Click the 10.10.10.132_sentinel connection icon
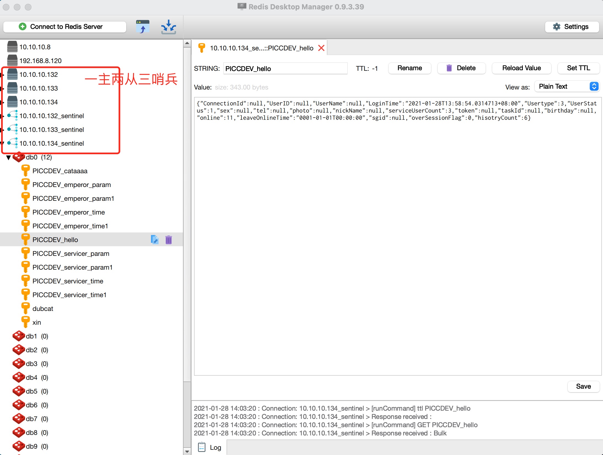The width and height of the screenshot is (603, 455). [13, 116]
